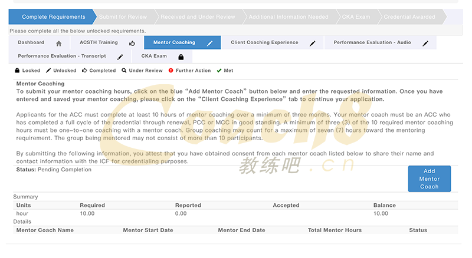Click the home icon on Dashboard tab
The height and width of the screenshot is (258, 472).
tap(58, 43)
